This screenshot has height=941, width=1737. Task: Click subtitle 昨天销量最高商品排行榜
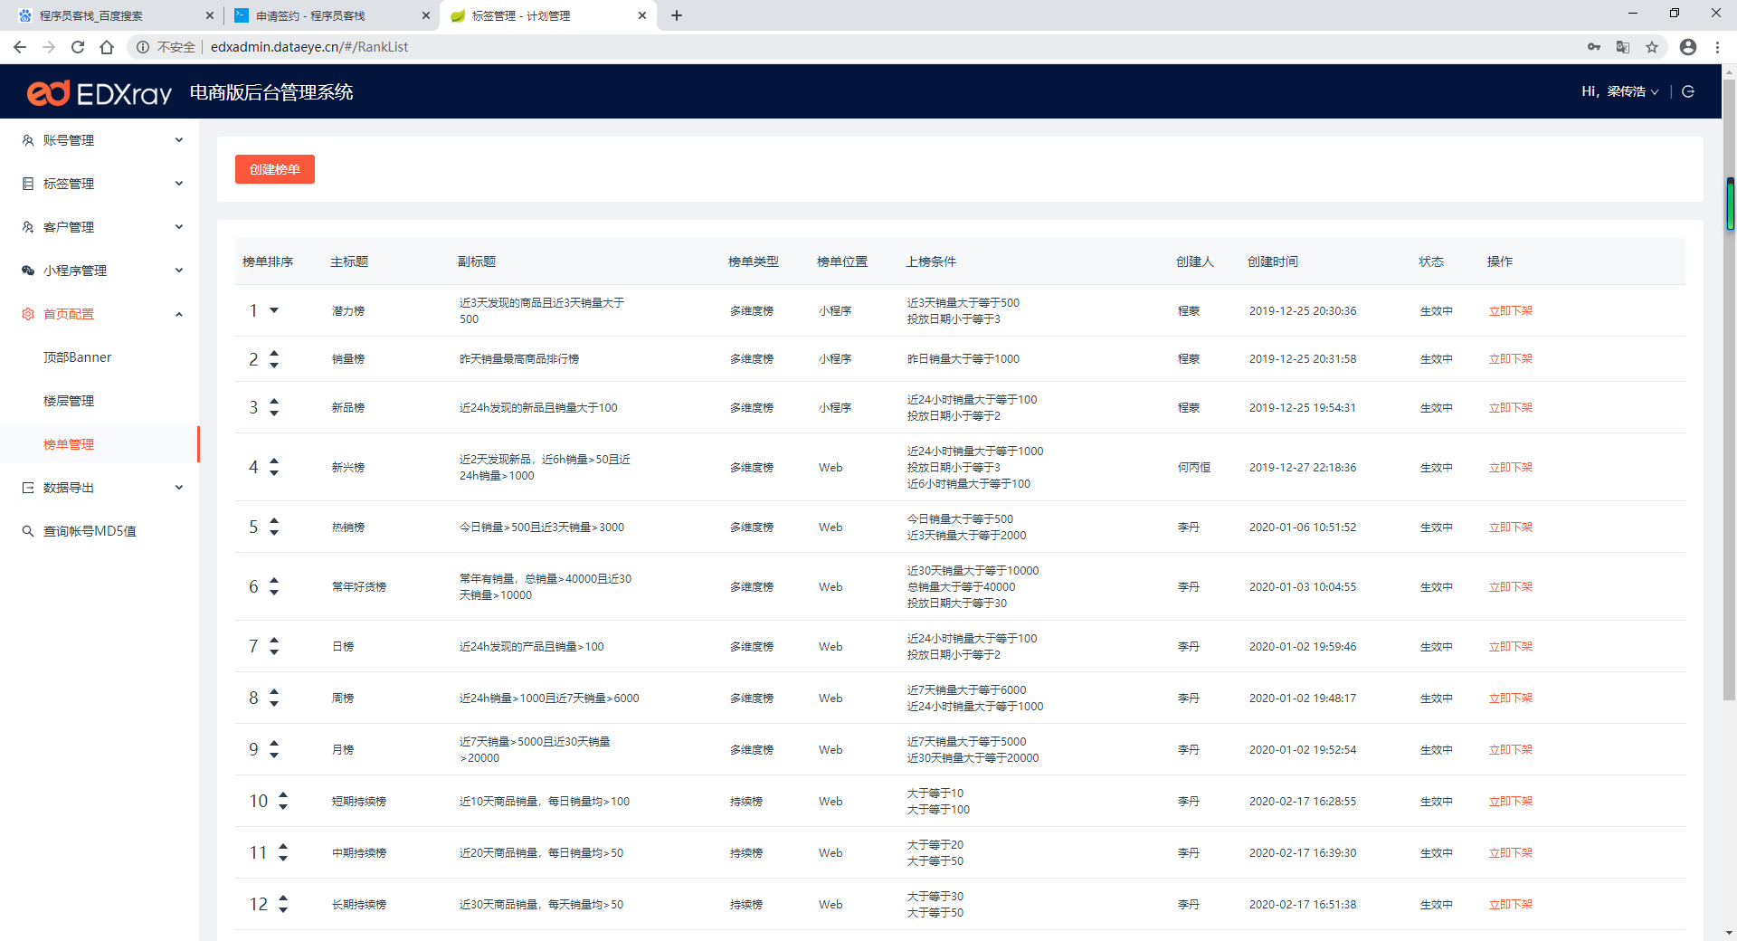[x=519, y=359]
